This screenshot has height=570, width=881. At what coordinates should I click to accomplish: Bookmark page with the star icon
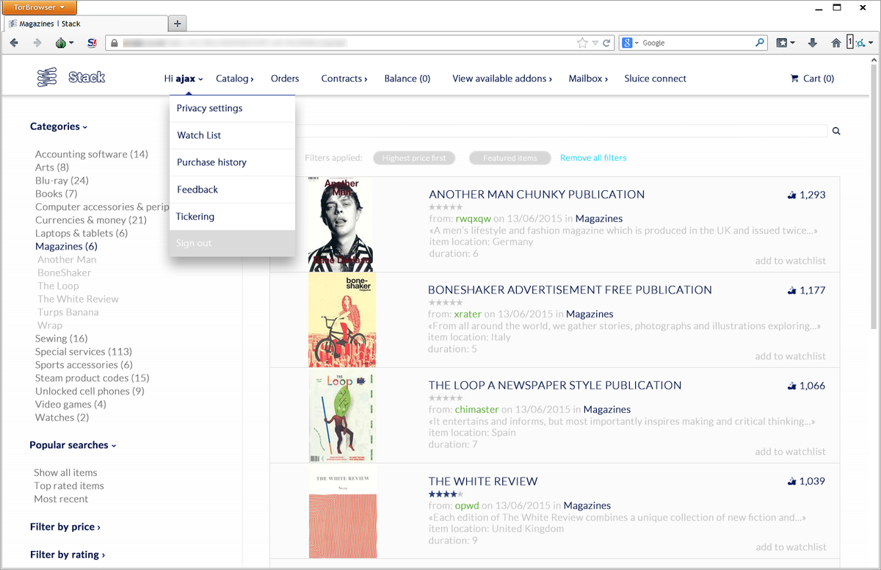(582, 43)
